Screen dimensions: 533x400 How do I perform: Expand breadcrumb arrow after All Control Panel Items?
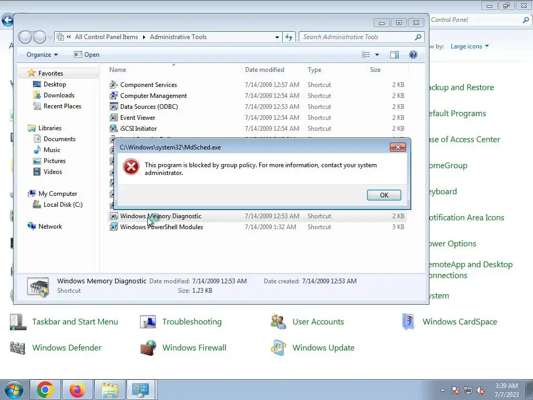pos(144,37)
